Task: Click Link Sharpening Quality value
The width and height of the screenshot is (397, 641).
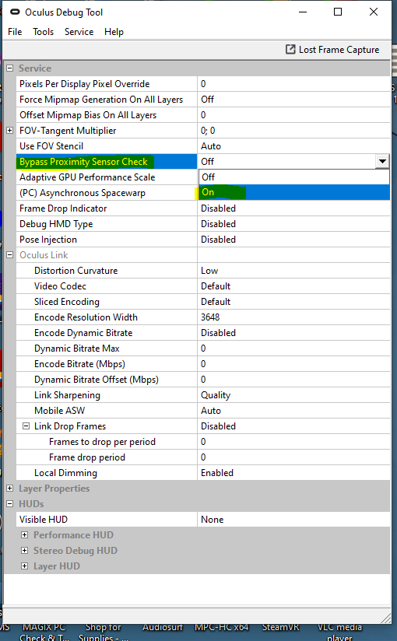Action: pos(293,395)
